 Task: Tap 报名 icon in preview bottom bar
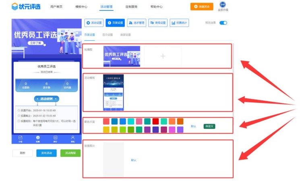point(73,138)
